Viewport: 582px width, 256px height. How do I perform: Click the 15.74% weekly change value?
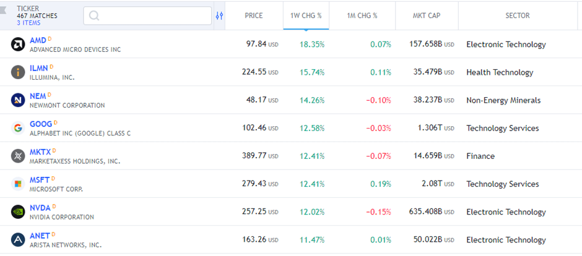[312, 72]
